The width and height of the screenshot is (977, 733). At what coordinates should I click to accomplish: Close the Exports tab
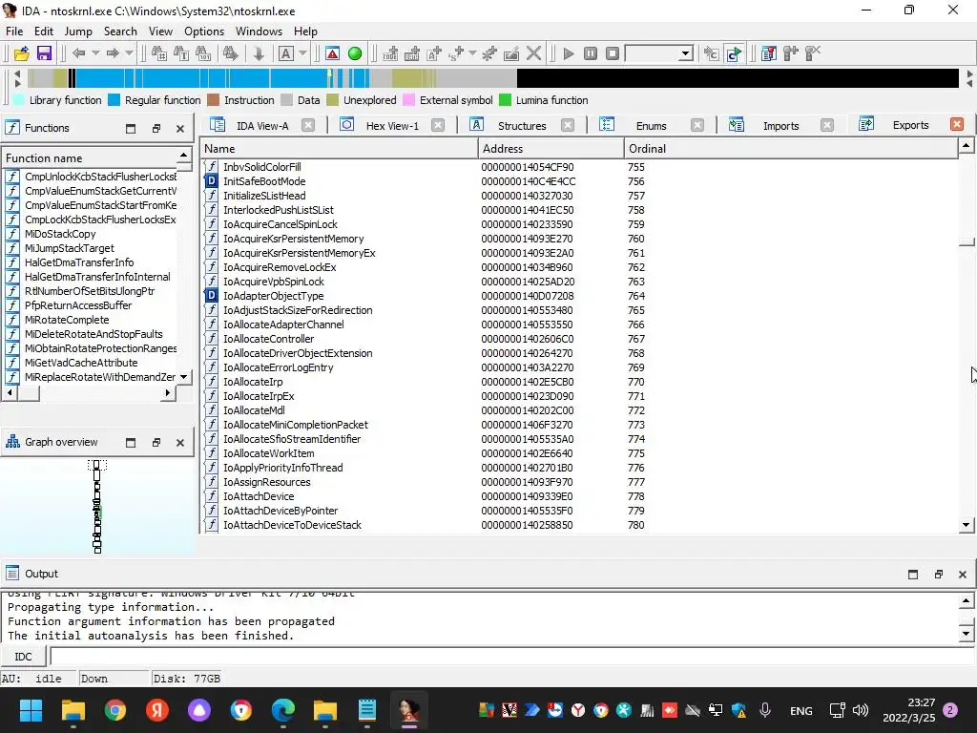[957, 124]
